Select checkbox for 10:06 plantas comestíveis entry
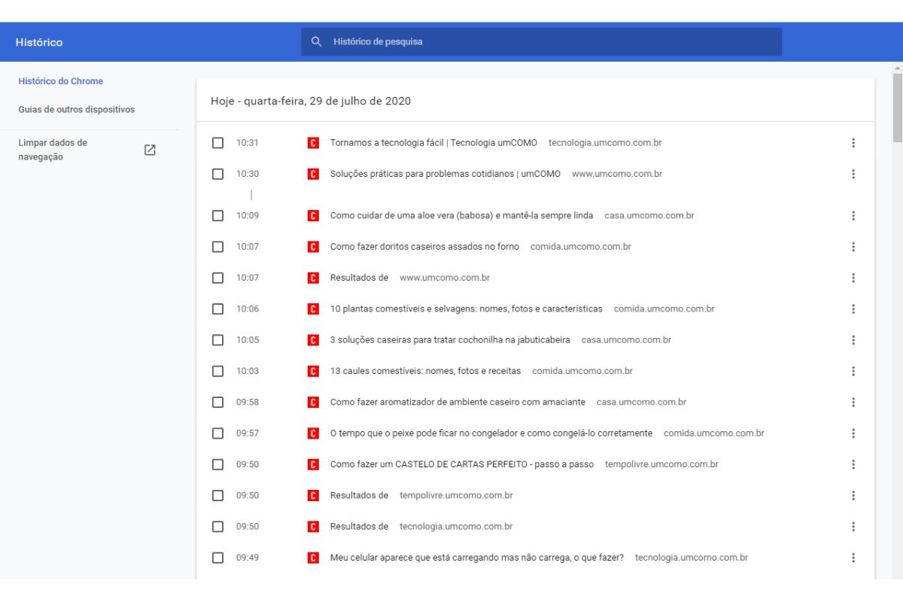 [x=218, y=309]
